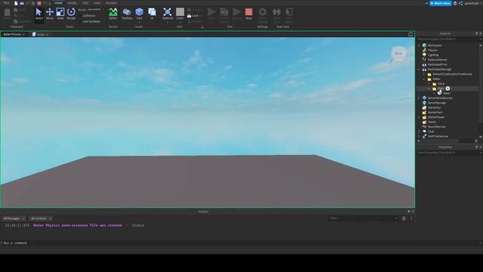Select DefaultChatSystemChatEvents folder
The width and height of the screenshot is (483, 272).
(x=452, y=74)
